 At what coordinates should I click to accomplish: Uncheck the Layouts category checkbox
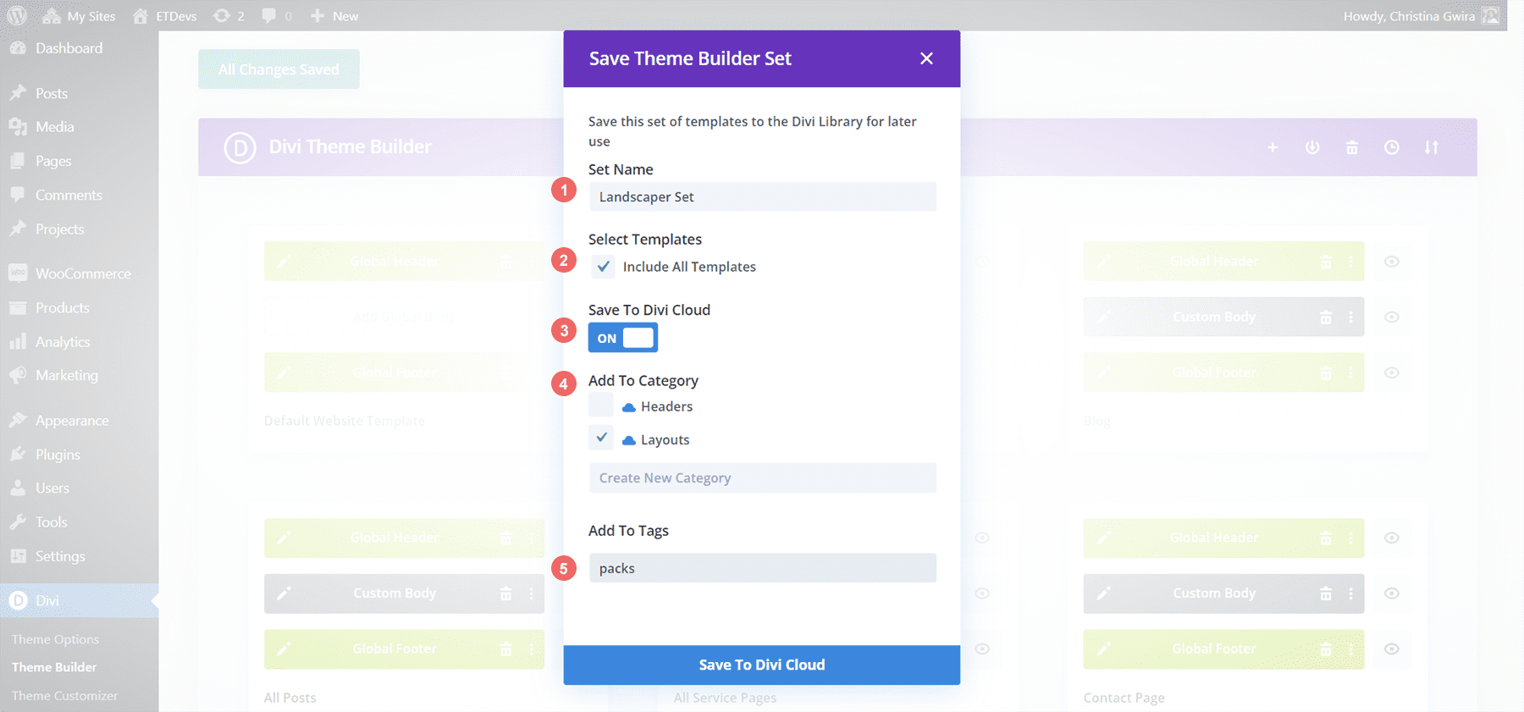[x=600, y=438]
